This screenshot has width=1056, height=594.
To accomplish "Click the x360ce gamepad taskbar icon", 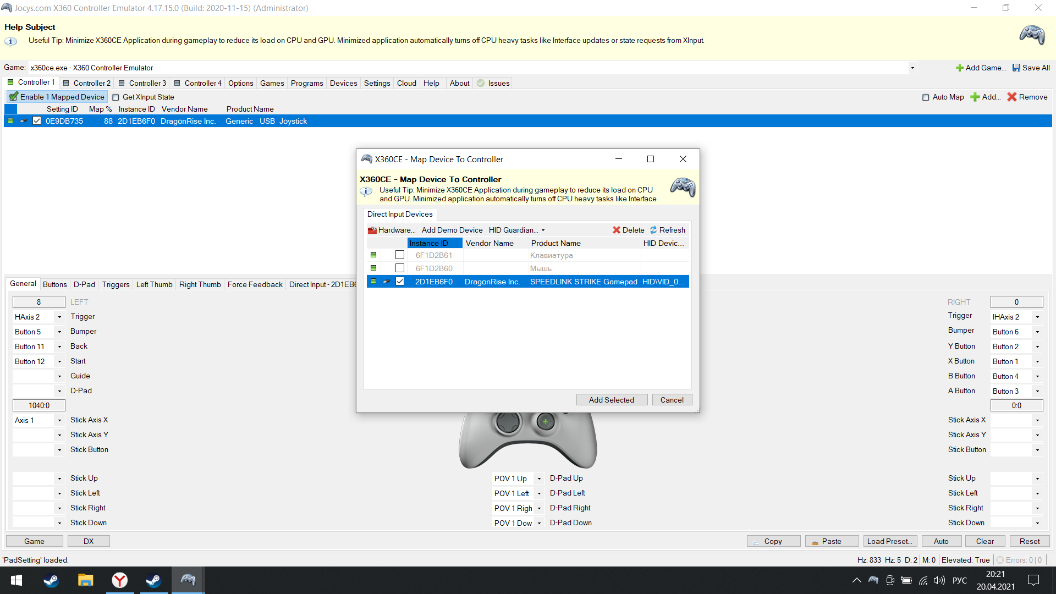I will click(188, 580).
